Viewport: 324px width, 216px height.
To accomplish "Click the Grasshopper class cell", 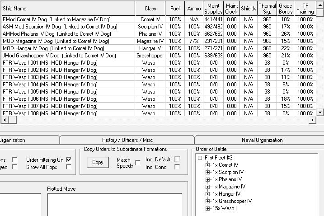I will (150, 56).
